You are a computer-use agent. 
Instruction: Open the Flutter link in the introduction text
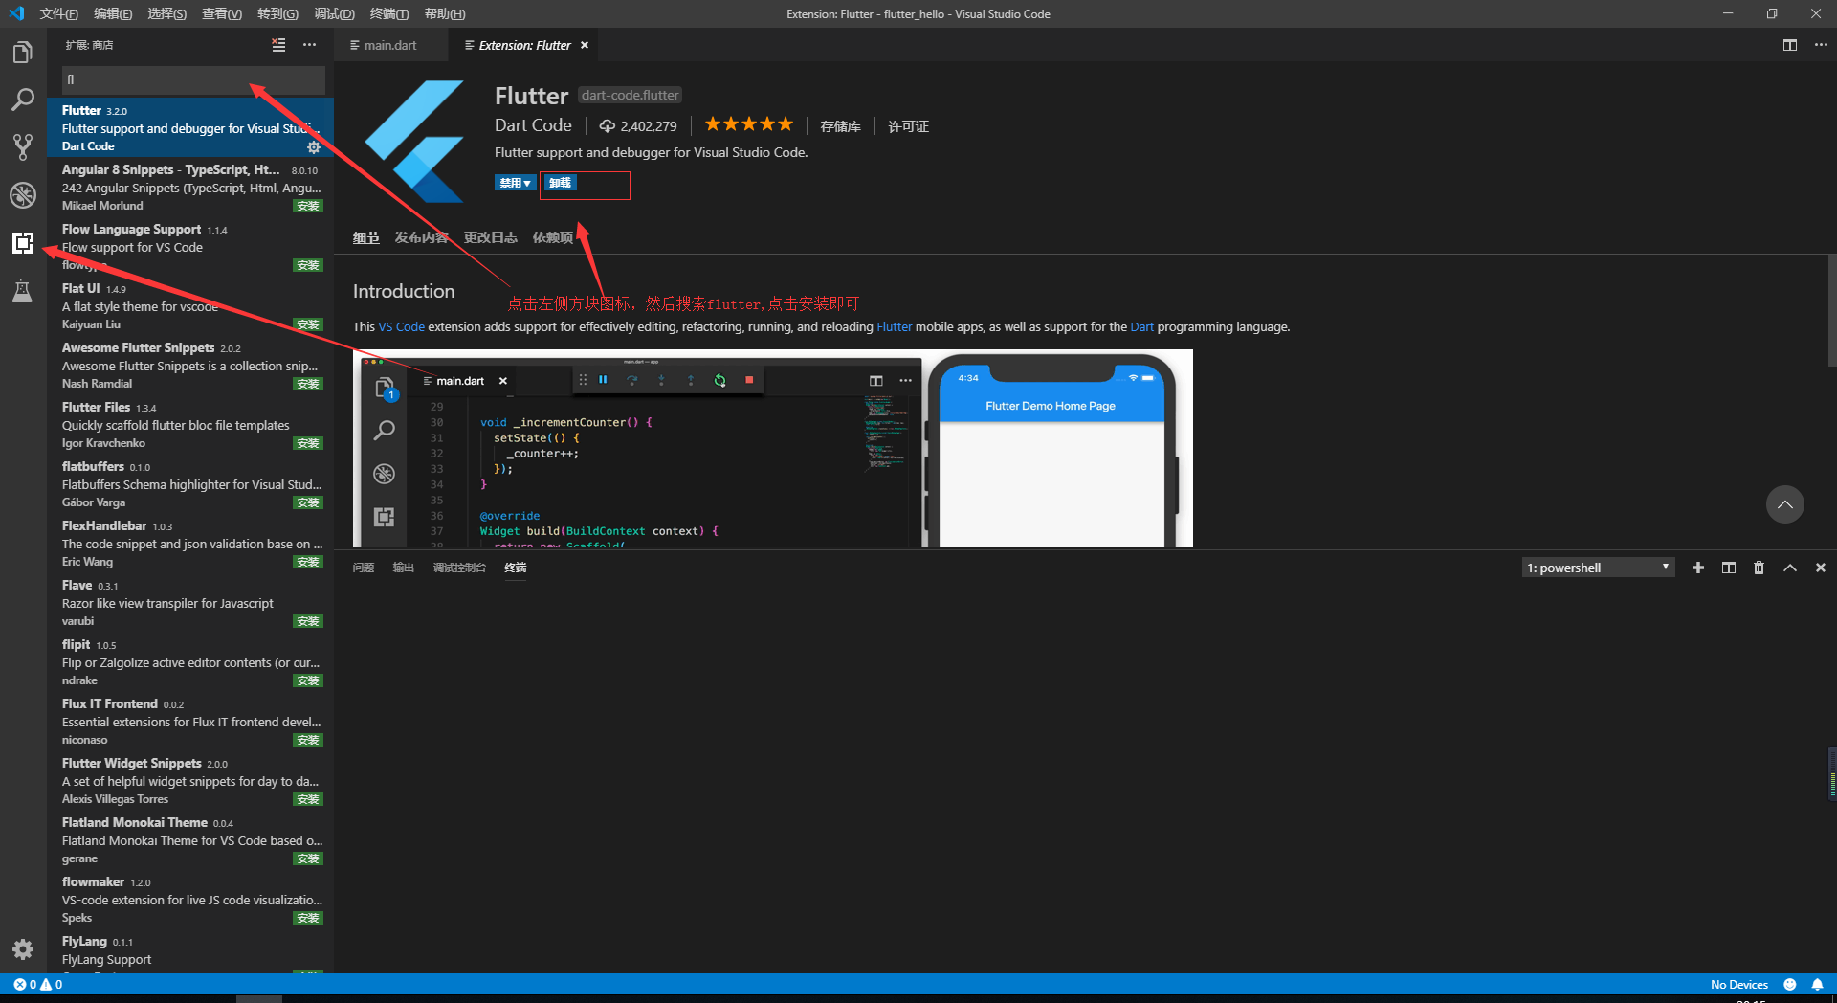[x=895, y=326]
